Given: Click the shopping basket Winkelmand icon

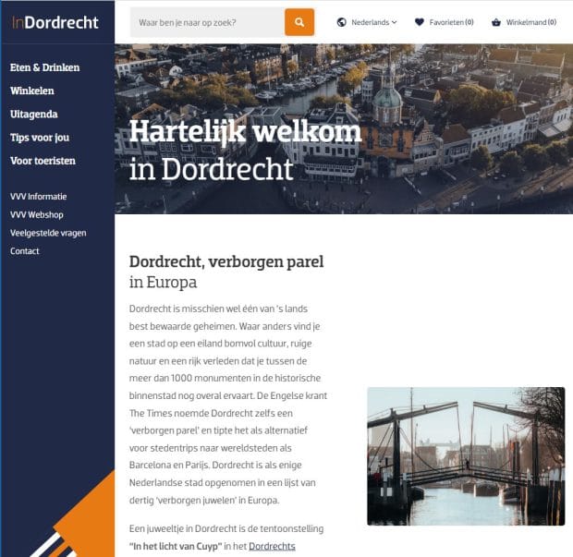Looking at the screenshot, I should pos(496,22).
